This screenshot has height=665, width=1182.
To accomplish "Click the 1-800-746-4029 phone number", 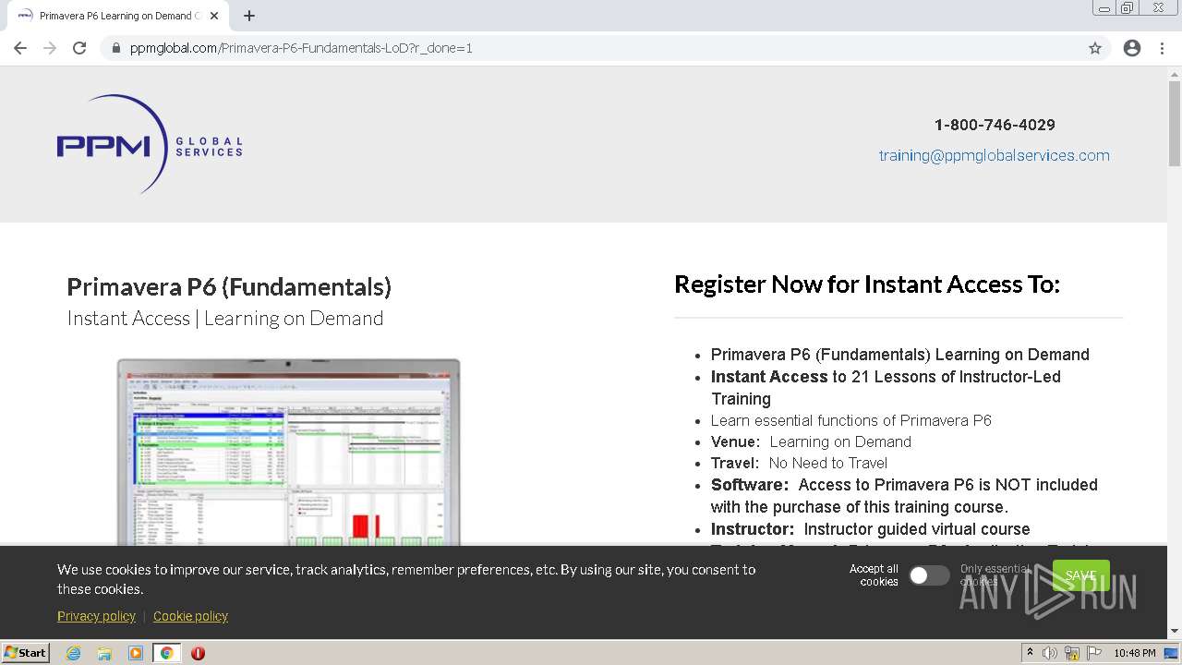I will pyautogui.click(x=995, y=125).
